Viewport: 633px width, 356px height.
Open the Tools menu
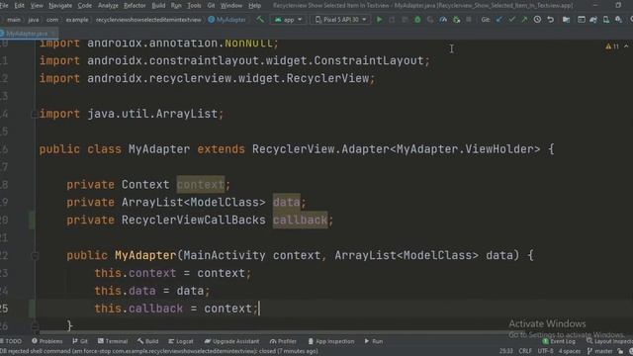point(194,6)
